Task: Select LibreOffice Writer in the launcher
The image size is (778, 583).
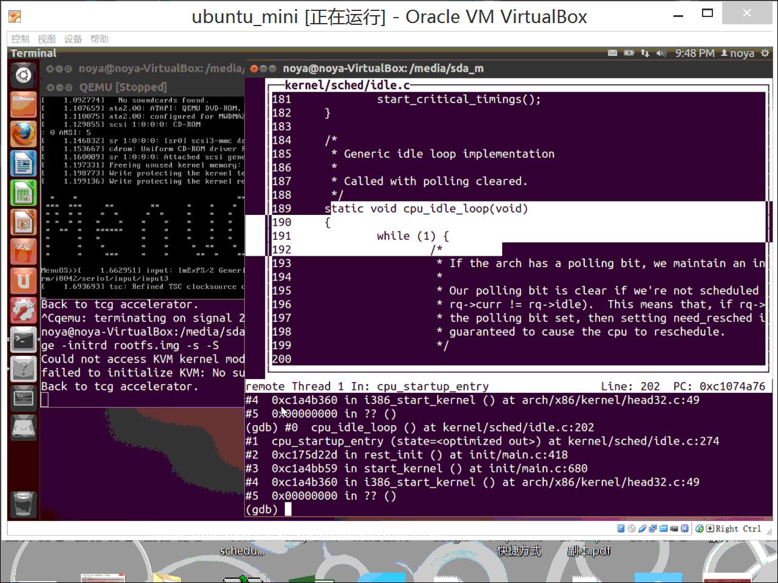Action: (23, 163)
